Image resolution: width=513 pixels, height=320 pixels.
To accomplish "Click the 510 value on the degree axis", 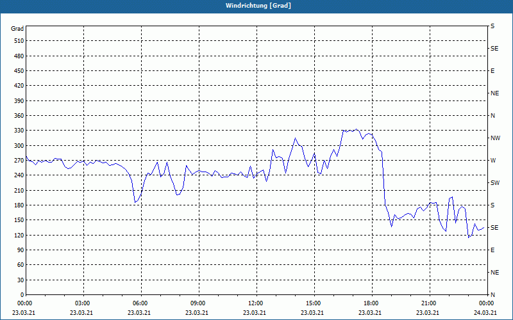I will [19, 41].
